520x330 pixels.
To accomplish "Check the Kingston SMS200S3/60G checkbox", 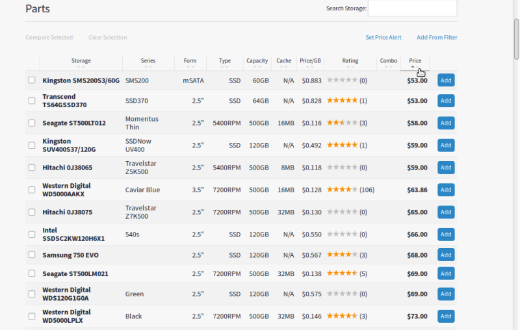I will pos(32,81).
